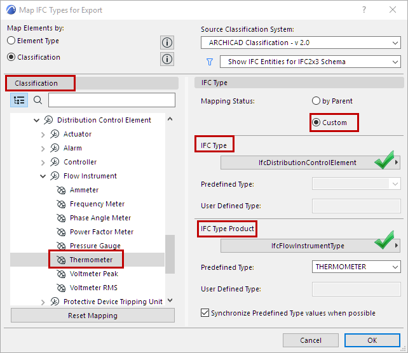This screenshot has height=353, width=408.
Task: Click the classification search input field
Action: click(111, 100)
